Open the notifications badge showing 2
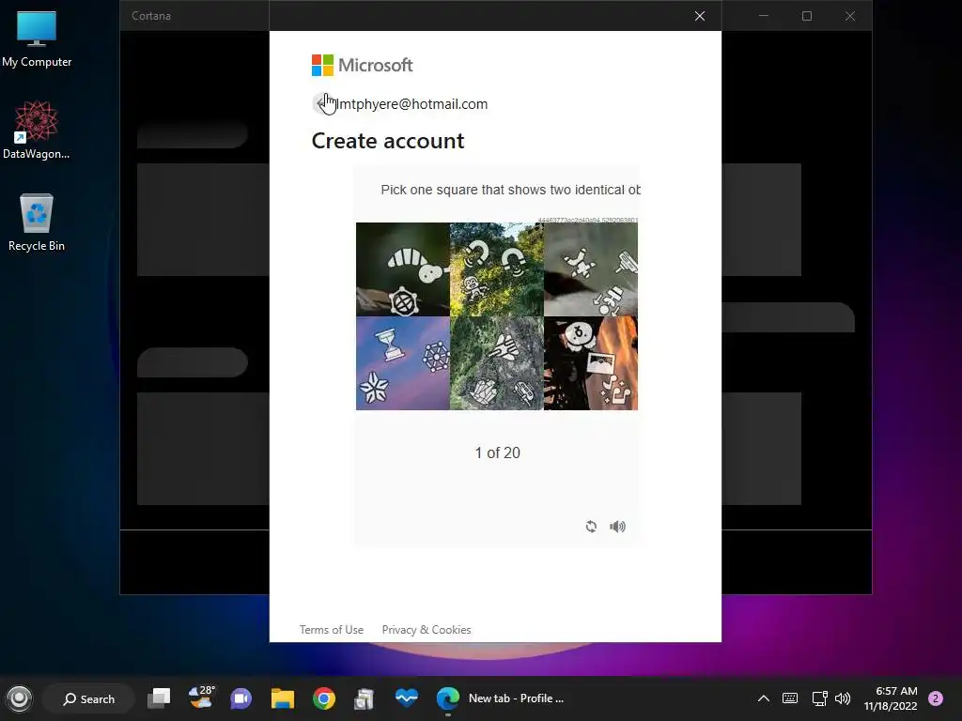The width and height of the screenshot is (962, 721). tap(936, 698)
